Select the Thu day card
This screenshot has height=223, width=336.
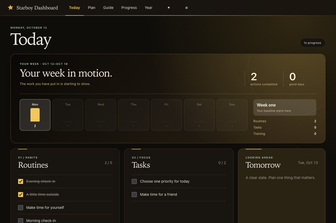click(x=134, y=115)
